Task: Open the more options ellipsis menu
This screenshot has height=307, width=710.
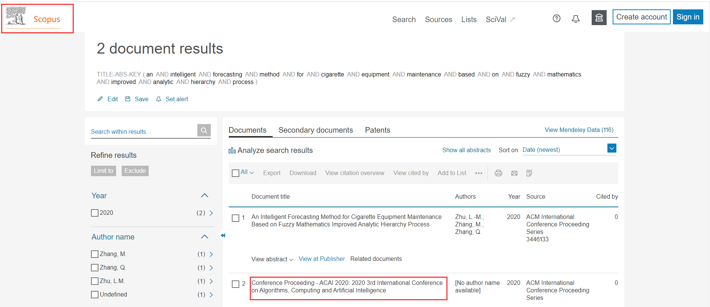Action: [479, 173]
